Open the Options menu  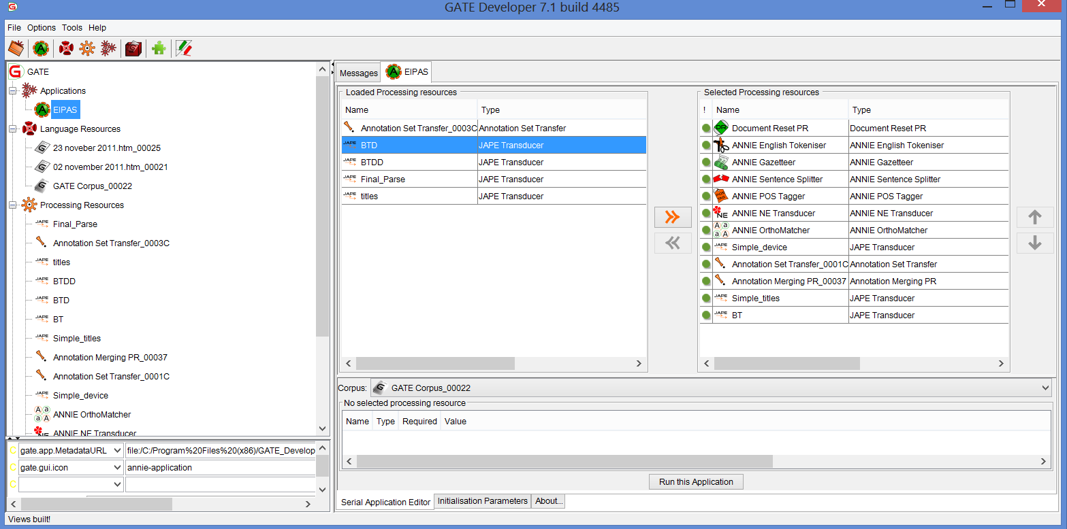(42, 28)
